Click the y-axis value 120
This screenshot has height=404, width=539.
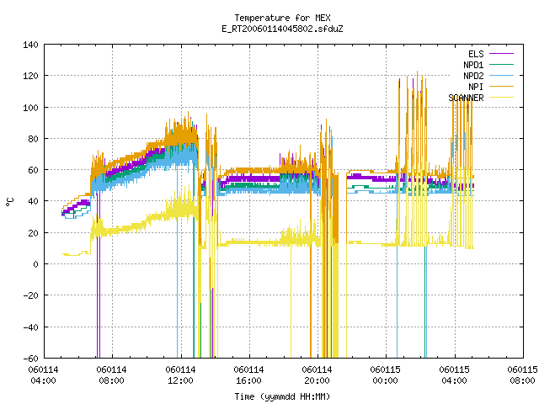pos(30,76)
